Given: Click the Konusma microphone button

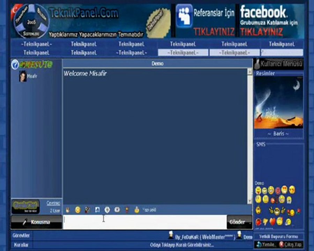Looking at the screenshot, I should (x=36, y=222).
